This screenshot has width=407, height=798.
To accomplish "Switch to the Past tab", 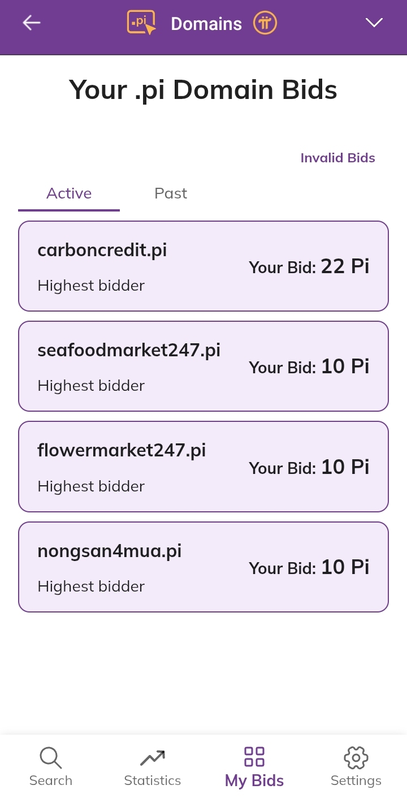I will point(171,193).
